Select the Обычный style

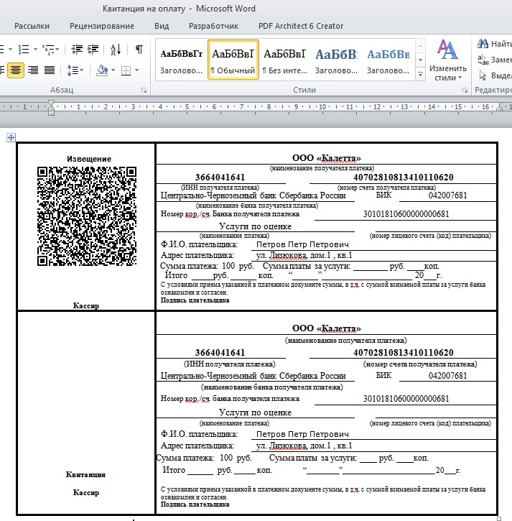(233, 60)
